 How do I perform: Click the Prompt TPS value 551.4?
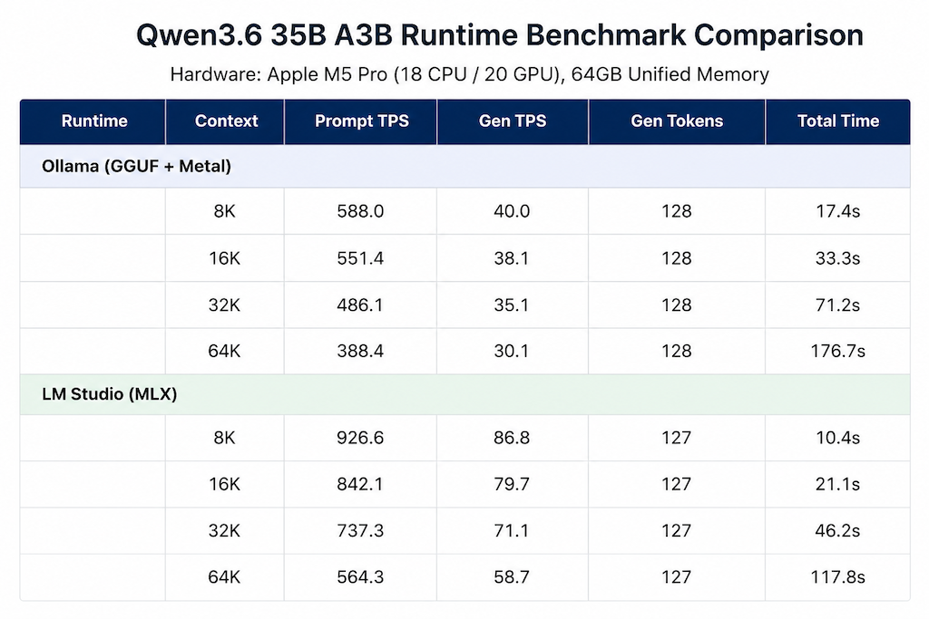click(360, 258)
